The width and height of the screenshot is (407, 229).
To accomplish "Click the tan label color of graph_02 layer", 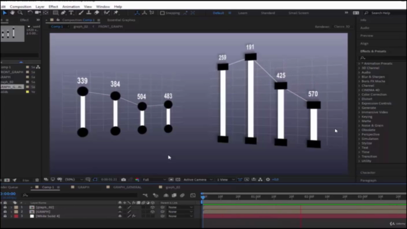I will click(x=16, y=207).
